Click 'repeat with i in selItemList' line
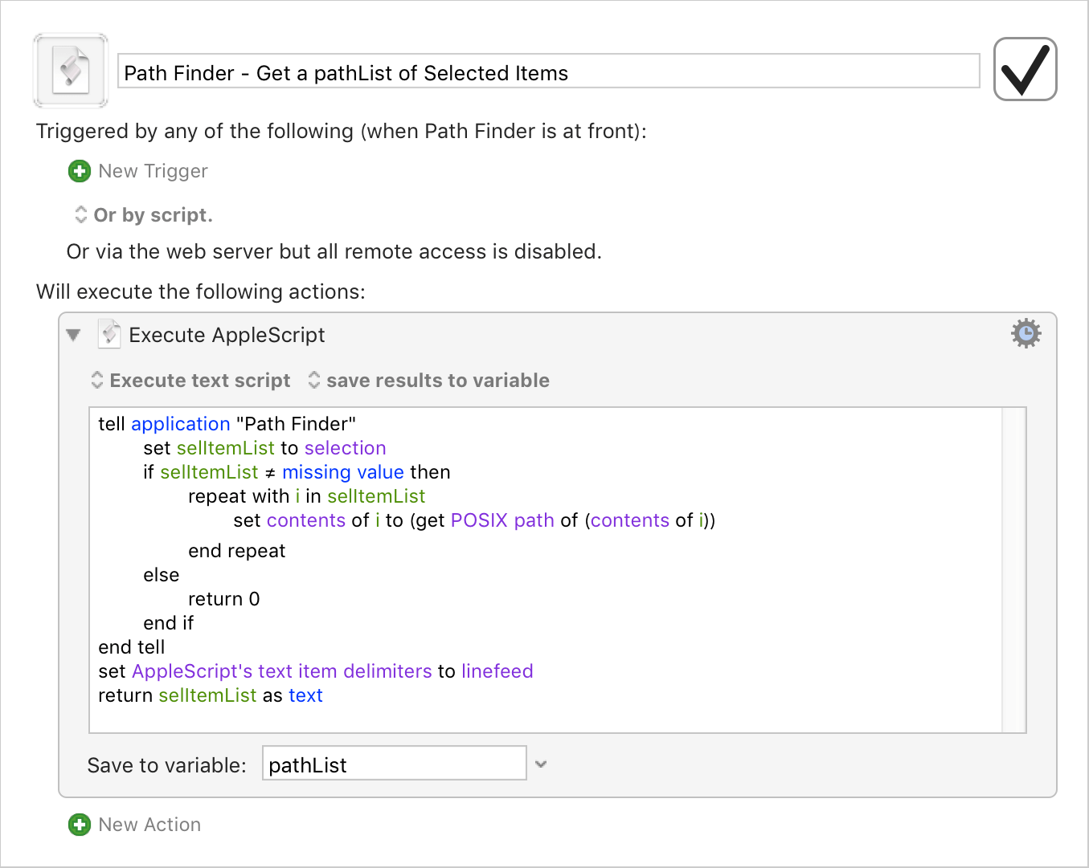This screenshot has width=1089, height=868. click(x=307, y=496)
